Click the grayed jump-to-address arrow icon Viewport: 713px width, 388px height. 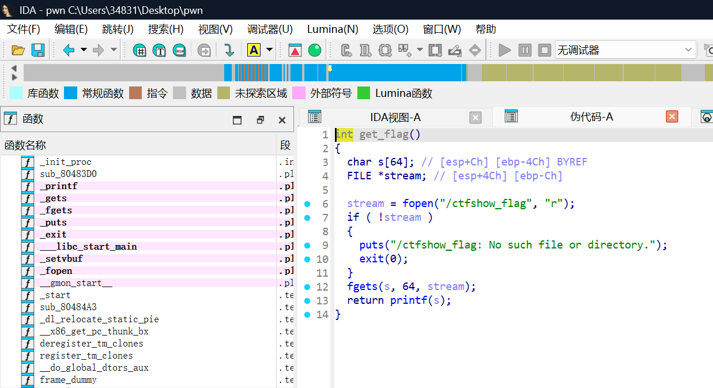coord(204,50)
